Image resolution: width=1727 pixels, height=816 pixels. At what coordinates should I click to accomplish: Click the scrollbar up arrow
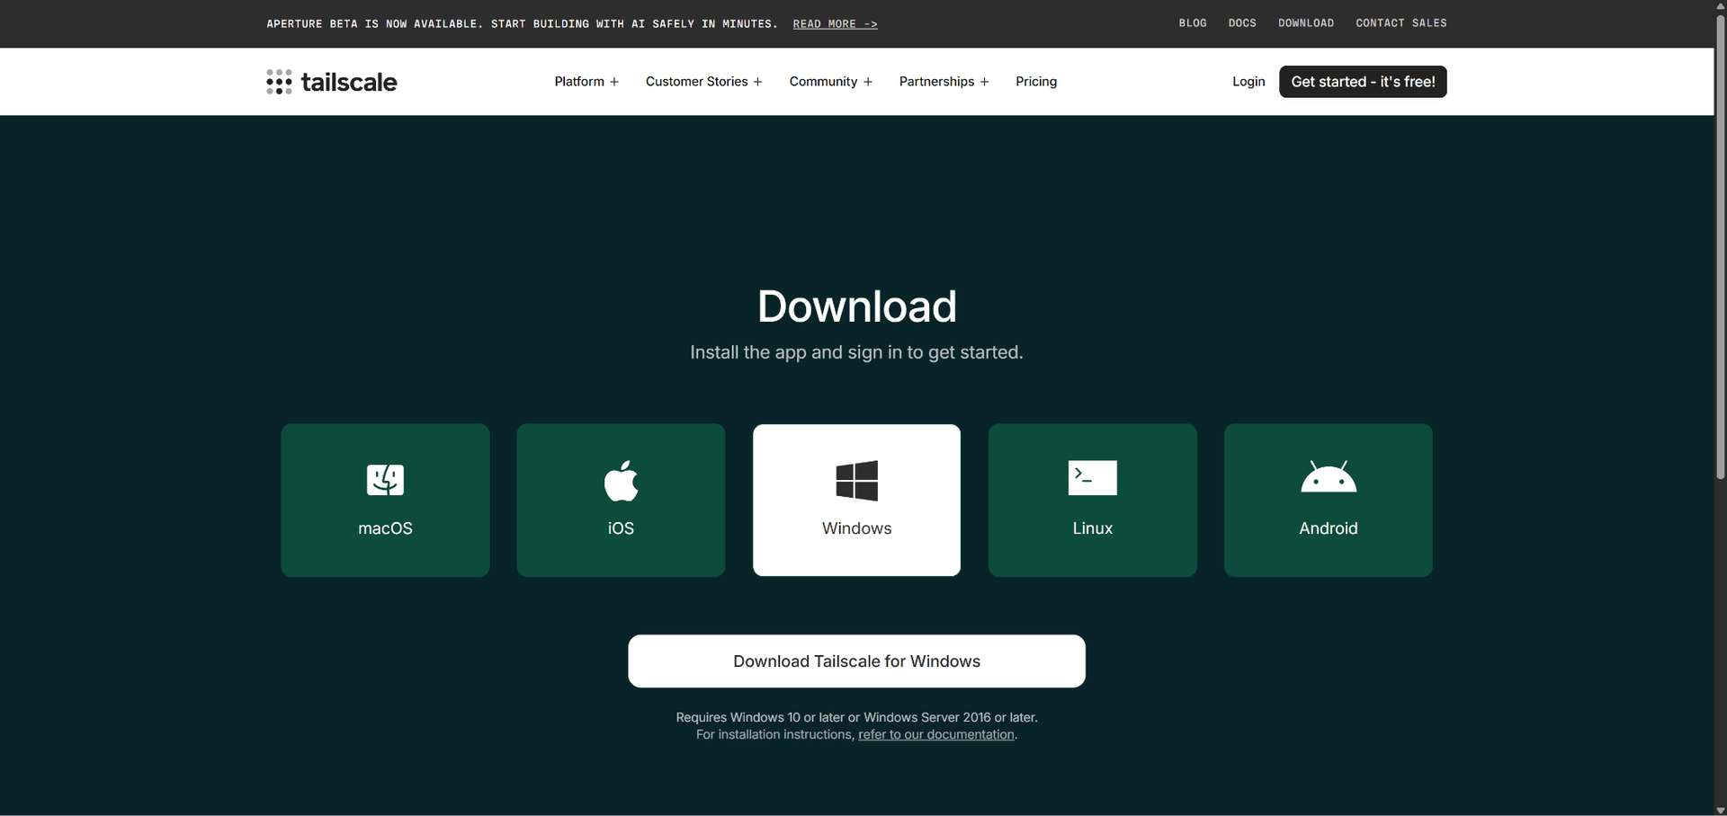pos(1720,5)
